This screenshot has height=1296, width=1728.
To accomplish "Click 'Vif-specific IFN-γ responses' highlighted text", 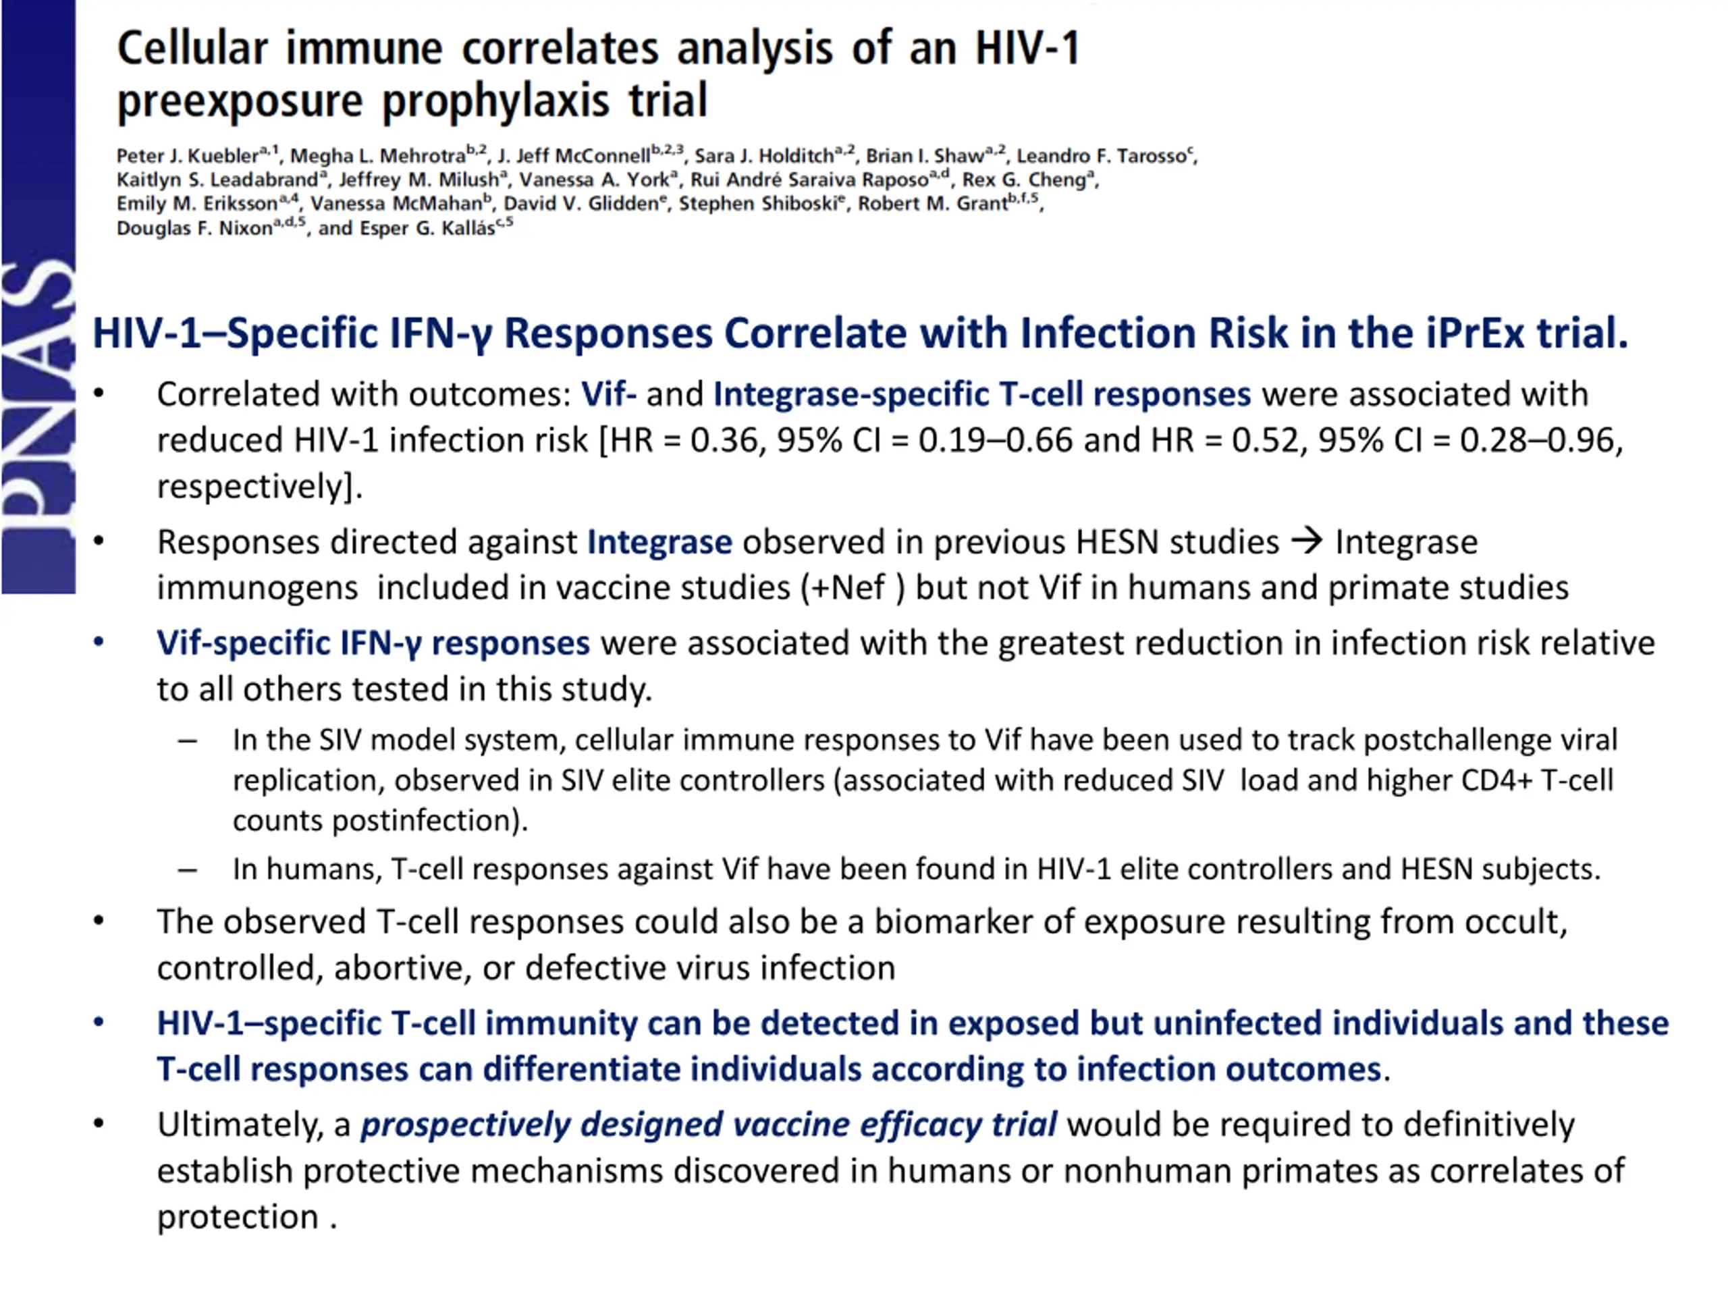I will pyautogui.click(x=373, y=643).
